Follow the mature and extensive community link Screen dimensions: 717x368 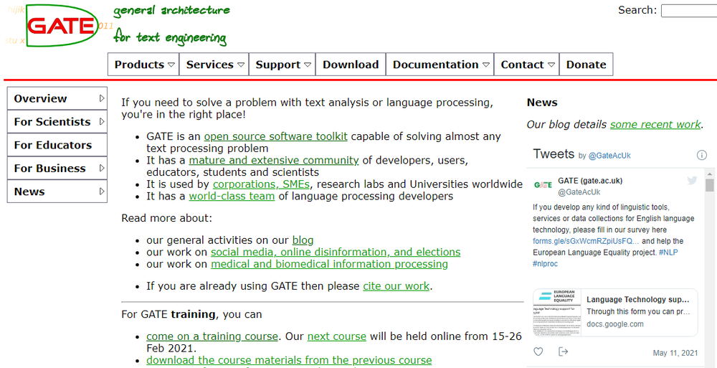273,160
